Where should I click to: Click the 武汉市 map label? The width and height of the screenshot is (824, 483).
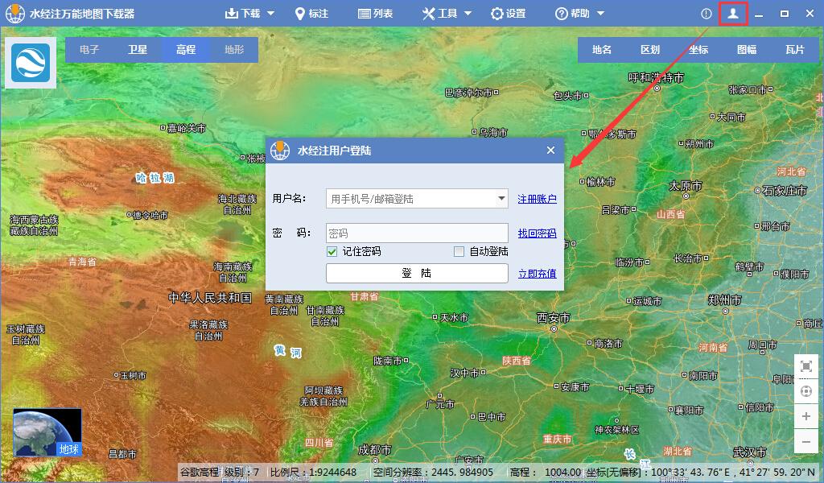click(x=750, y=452)
